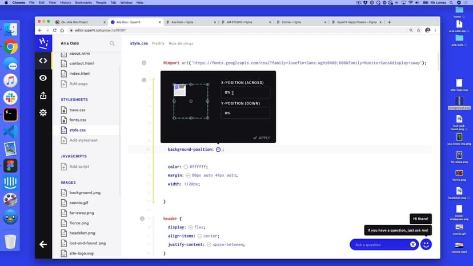Viewport: 473px width, 266px height.
Task: Click the share/export icon in sidebar
Action: [x=43, y=95]
